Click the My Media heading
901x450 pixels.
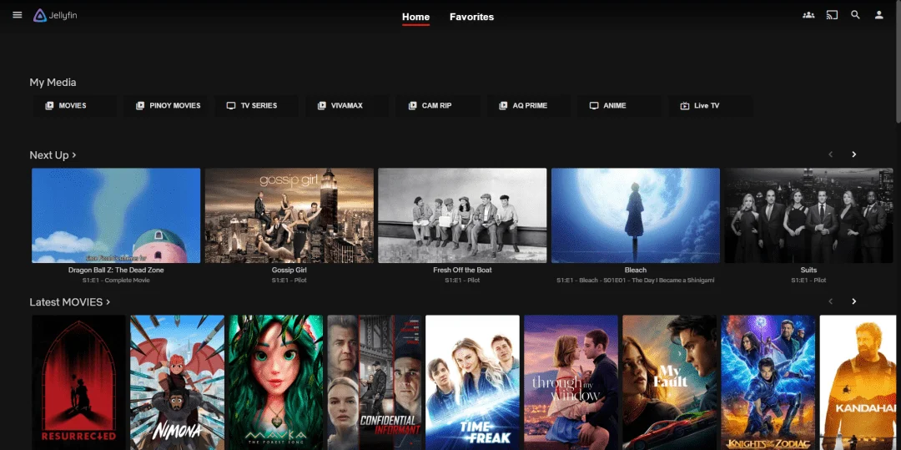coord(53,83)
